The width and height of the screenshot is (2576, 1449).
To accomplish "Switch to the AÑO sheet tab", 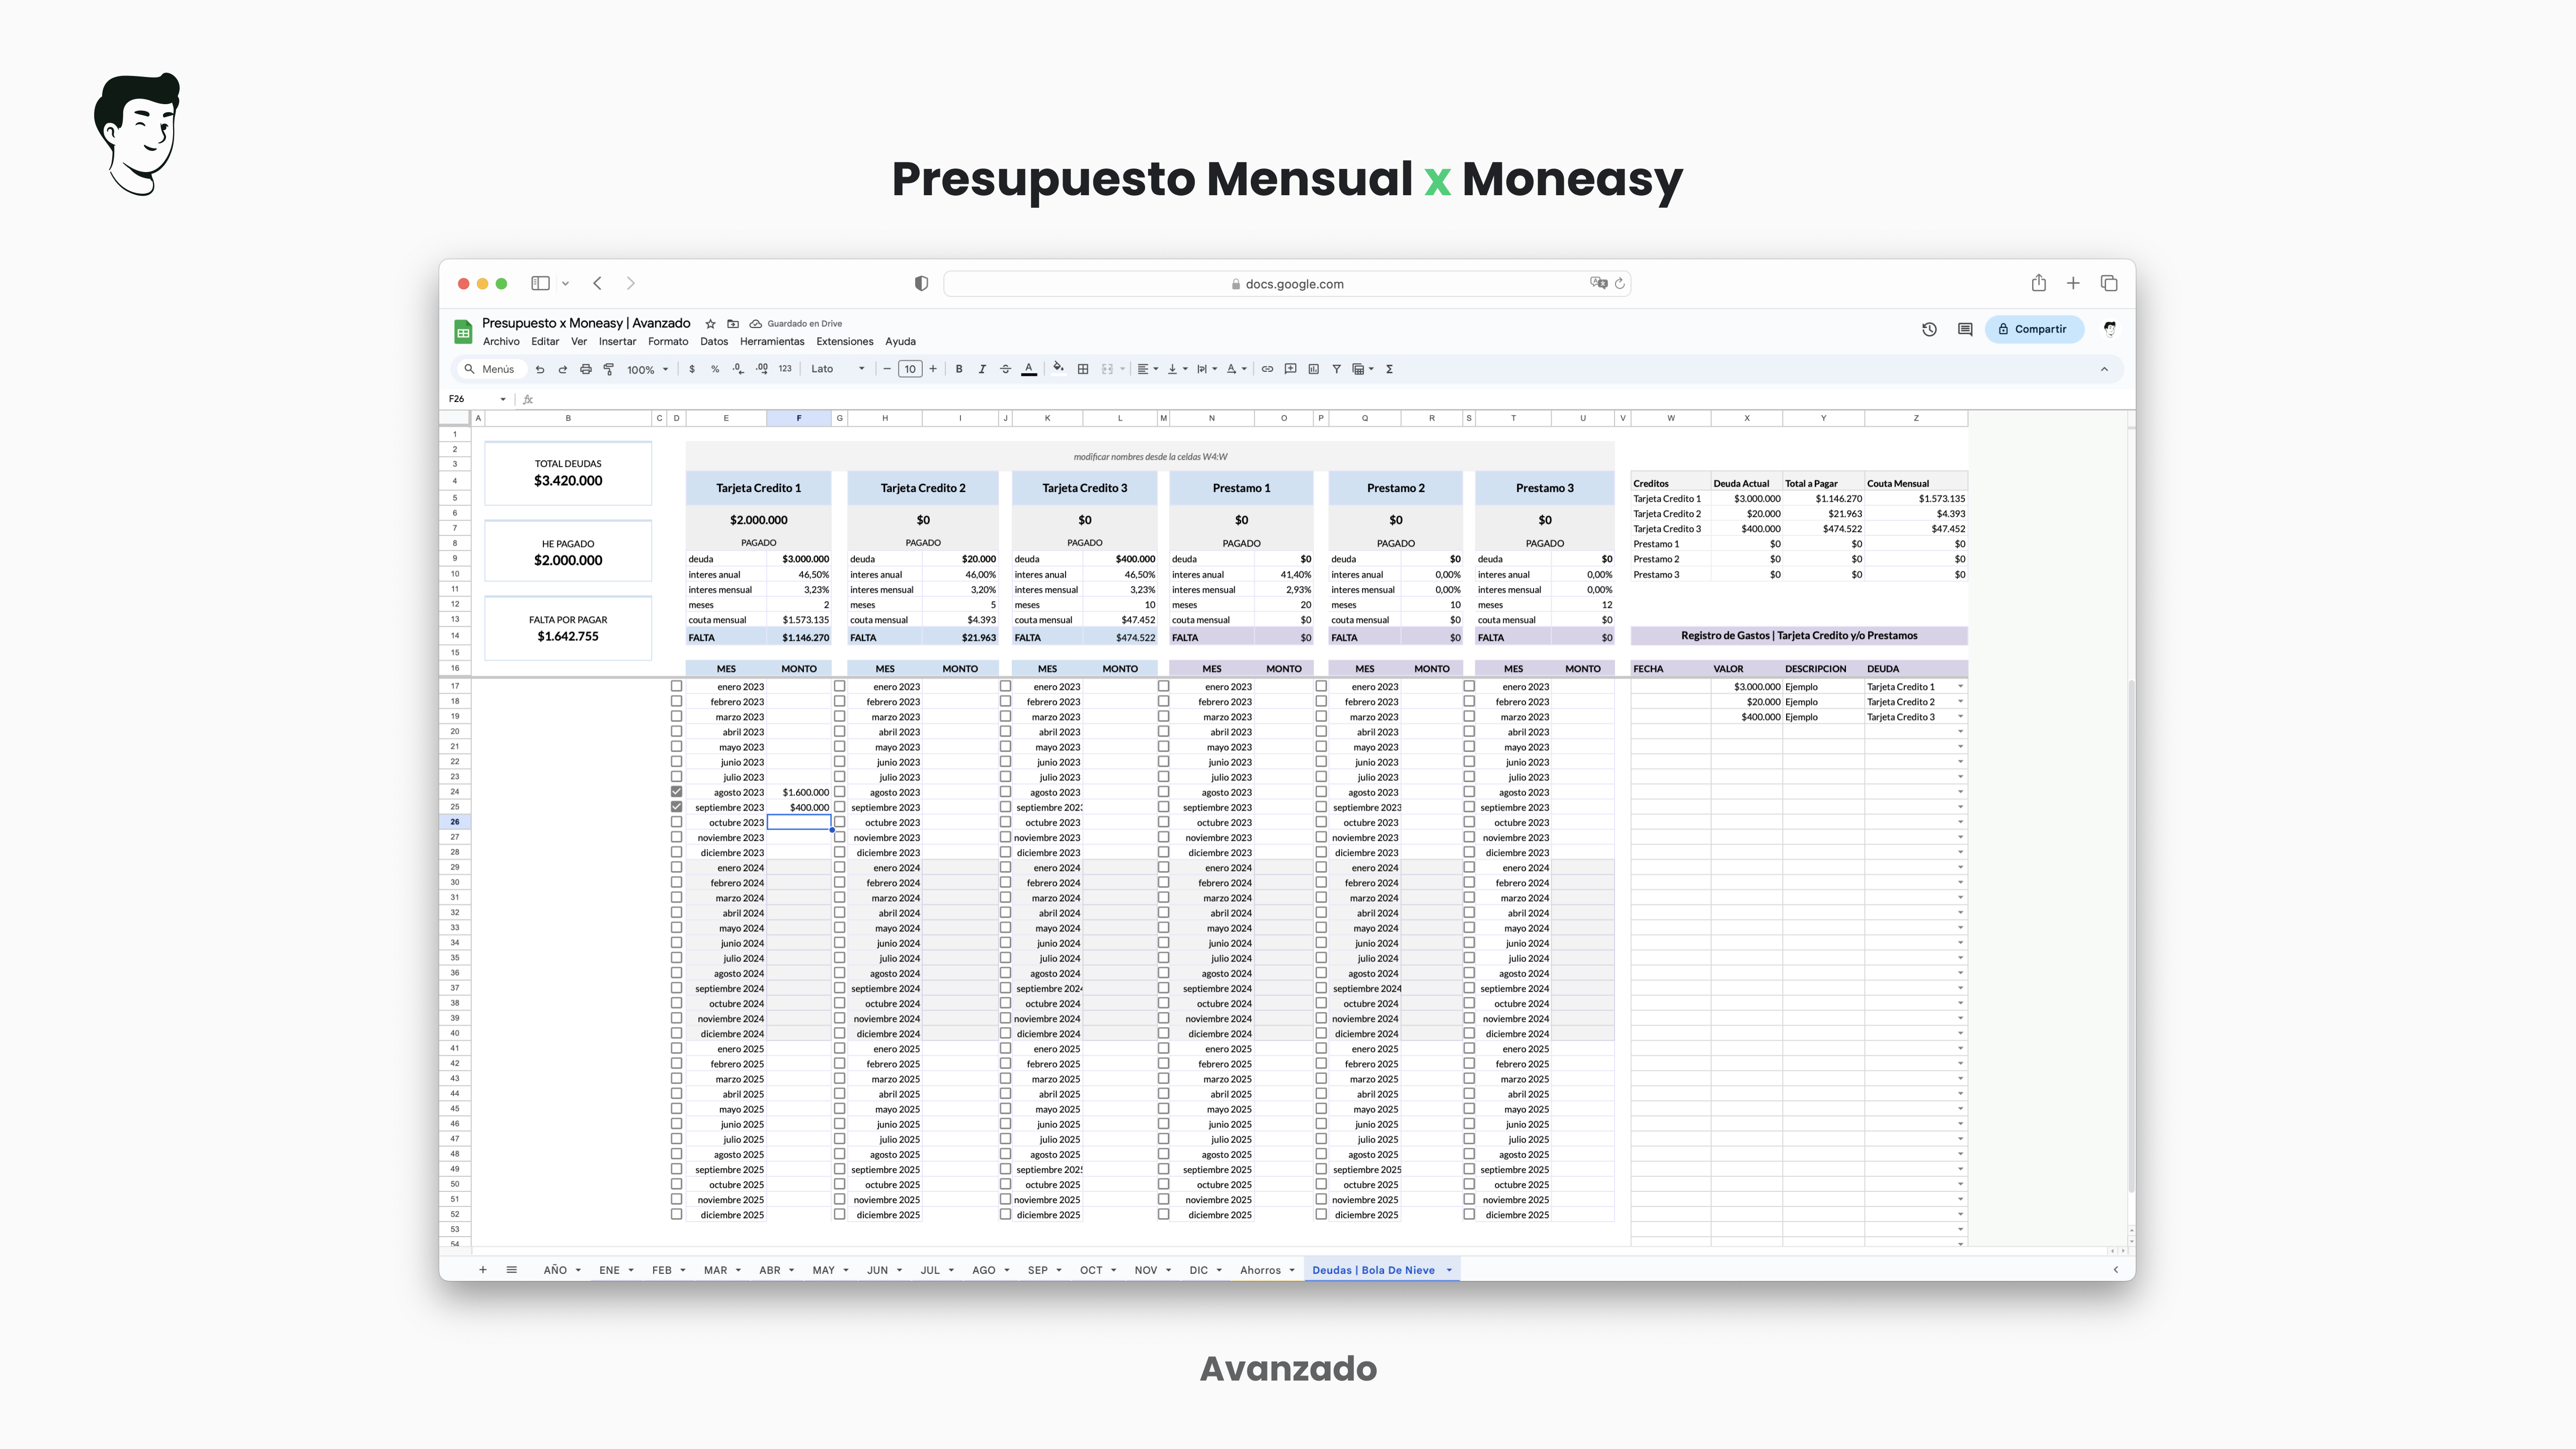I will coord(555,1270).
